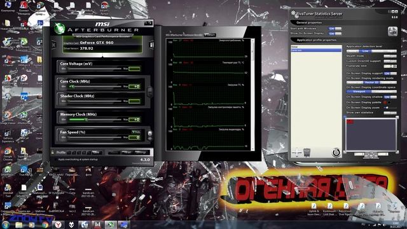Toggle On-Screen Display shadow switch
Screen dimensions: 407x229
(390, 97)
